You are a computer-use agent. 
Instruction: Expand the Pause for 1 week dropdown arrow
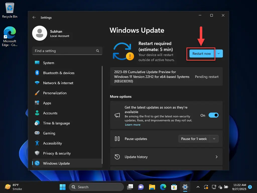pyautogui.click(x=214, y=139)
